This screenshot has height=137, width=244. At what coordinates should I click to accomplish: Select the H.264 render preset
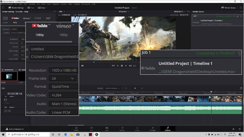pyautogui.click(x=38, y=18)
